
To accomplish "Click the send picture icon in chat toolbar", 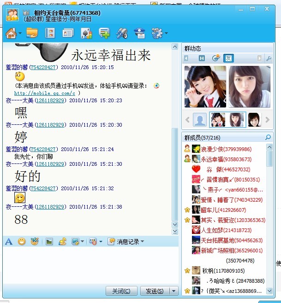I will [x=49, y=241].
